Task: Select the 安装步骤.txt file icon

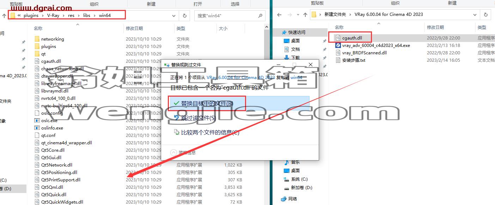Action: coord(338,60)
